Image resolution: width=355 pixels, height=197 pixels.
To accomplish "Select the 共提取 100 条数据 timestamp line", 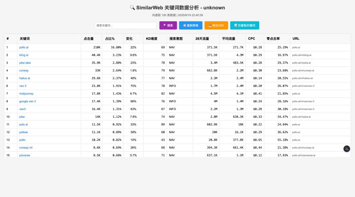I will point(177,15).
